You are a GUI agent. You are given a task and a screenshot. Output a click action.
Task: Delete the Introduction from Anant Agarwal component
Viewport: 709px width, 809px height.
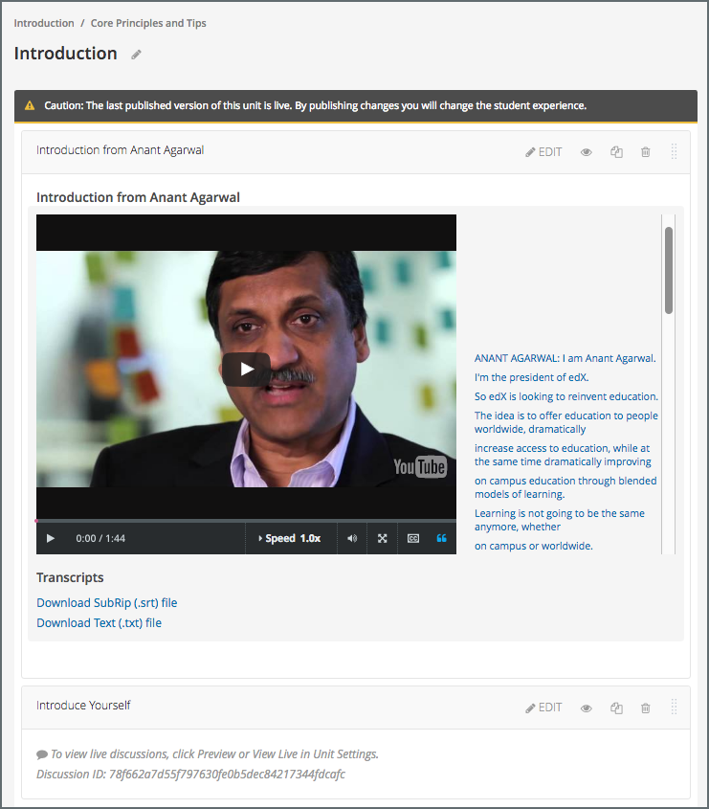tap(646, 152)
